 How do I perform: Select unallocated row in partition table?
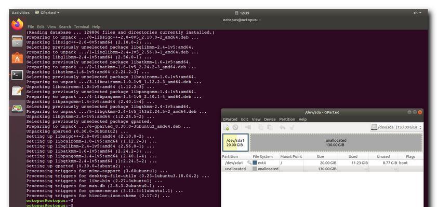(x=322, y=169)
